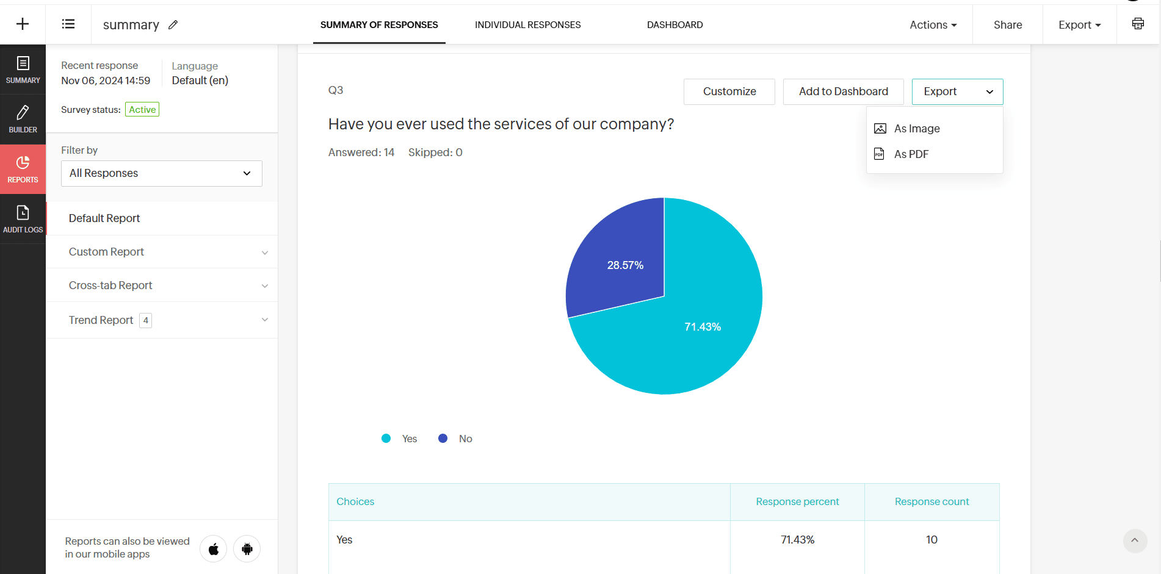The height and width of the screenshot is (574, 1161).
Task: Toggle the Yes legend item in chart
Action: click(x=400, y=439)
